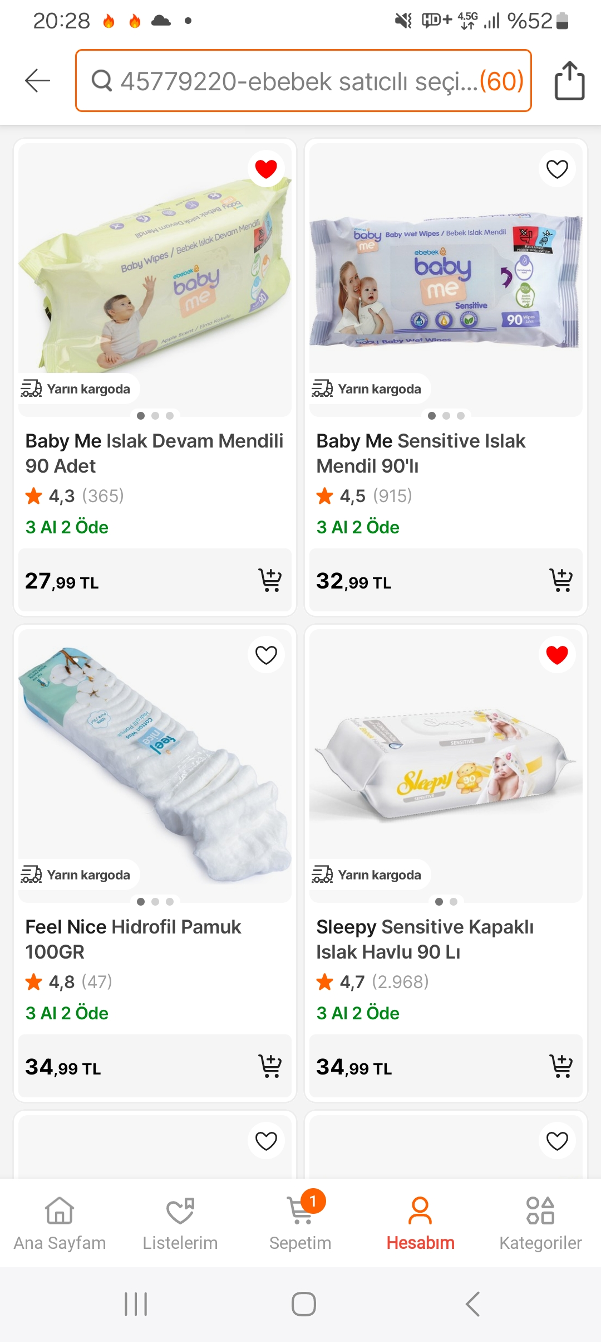This screenshot has width=601, height=1342.
Task: Favorite Baby Me Sensitive Islak Mendil heart
Action: [x=557, y=168]
